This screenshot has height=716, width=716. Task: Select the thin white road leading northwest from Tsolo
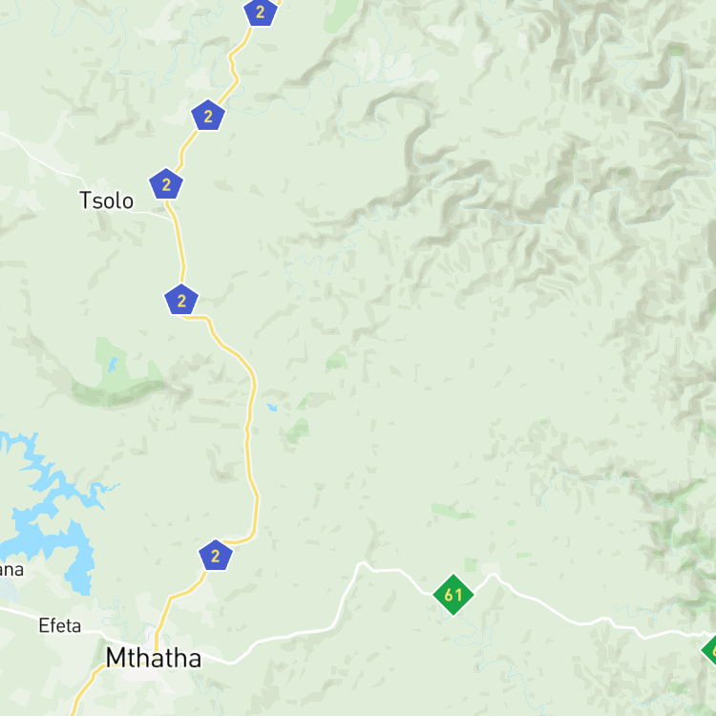41,158
